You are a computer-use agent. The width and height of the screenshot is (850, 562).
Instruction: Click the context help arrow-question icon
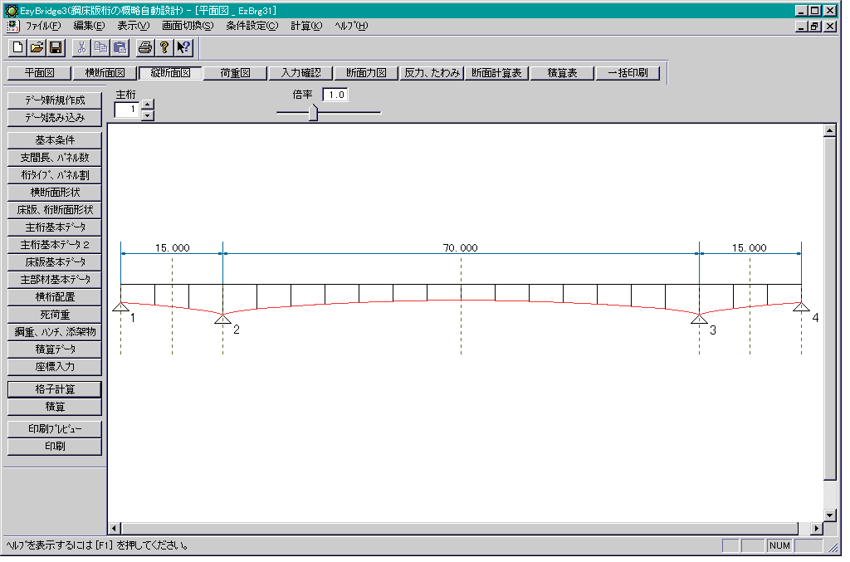click(x=183, y=47)
